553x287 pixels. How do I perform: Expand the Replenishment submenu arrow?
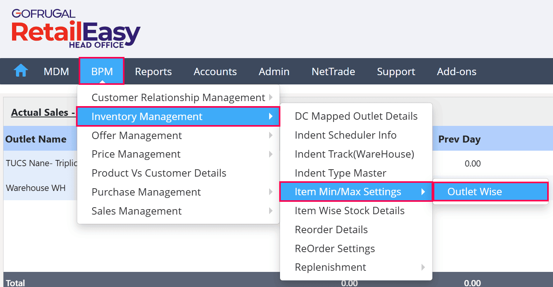coord(423,267)
